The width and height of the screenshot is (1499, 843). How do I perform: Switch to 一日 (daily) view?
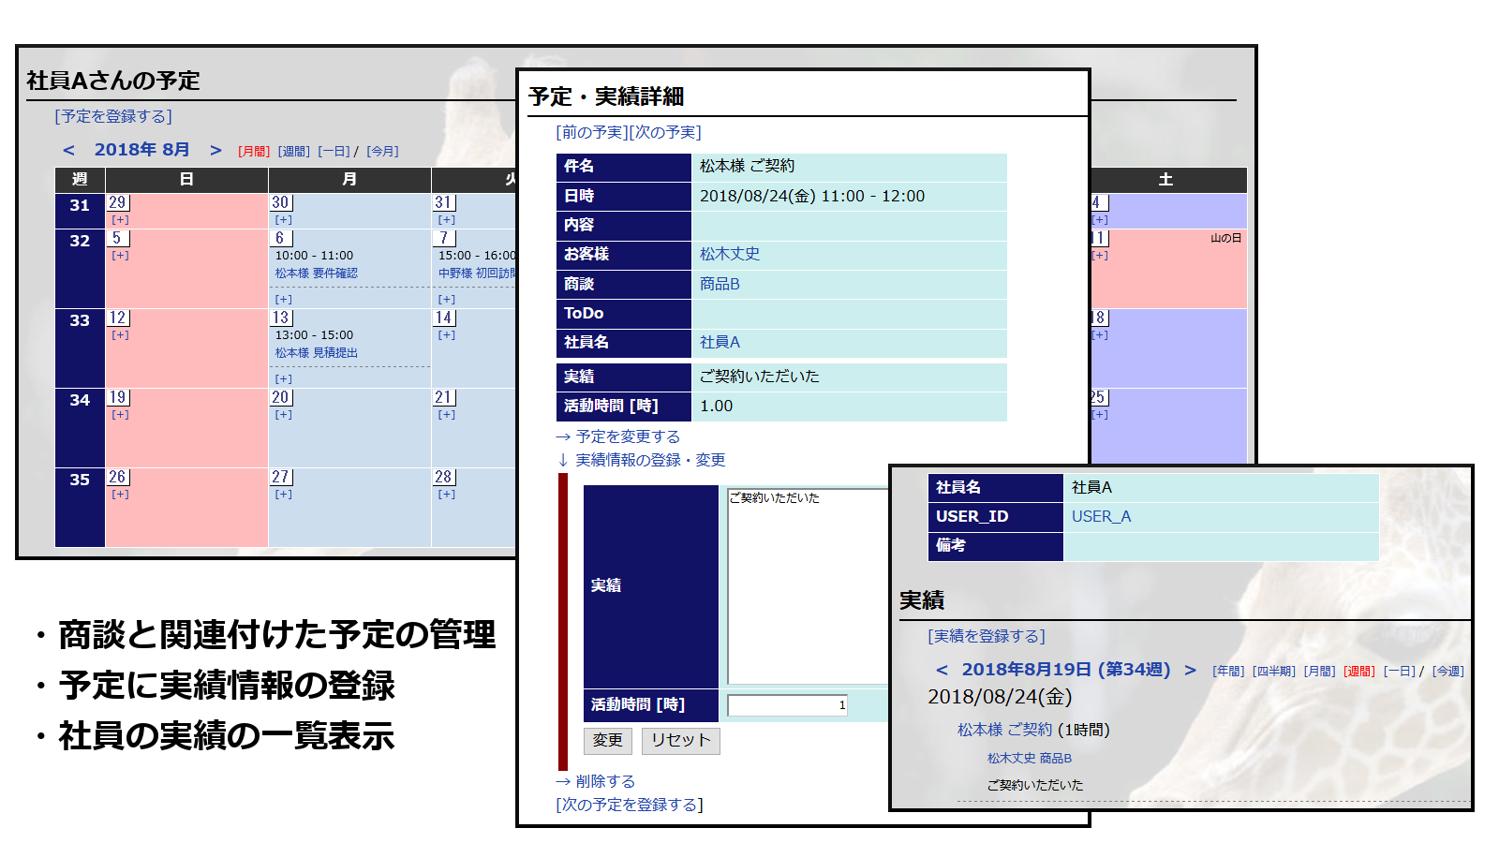click(x=334, y=150)
